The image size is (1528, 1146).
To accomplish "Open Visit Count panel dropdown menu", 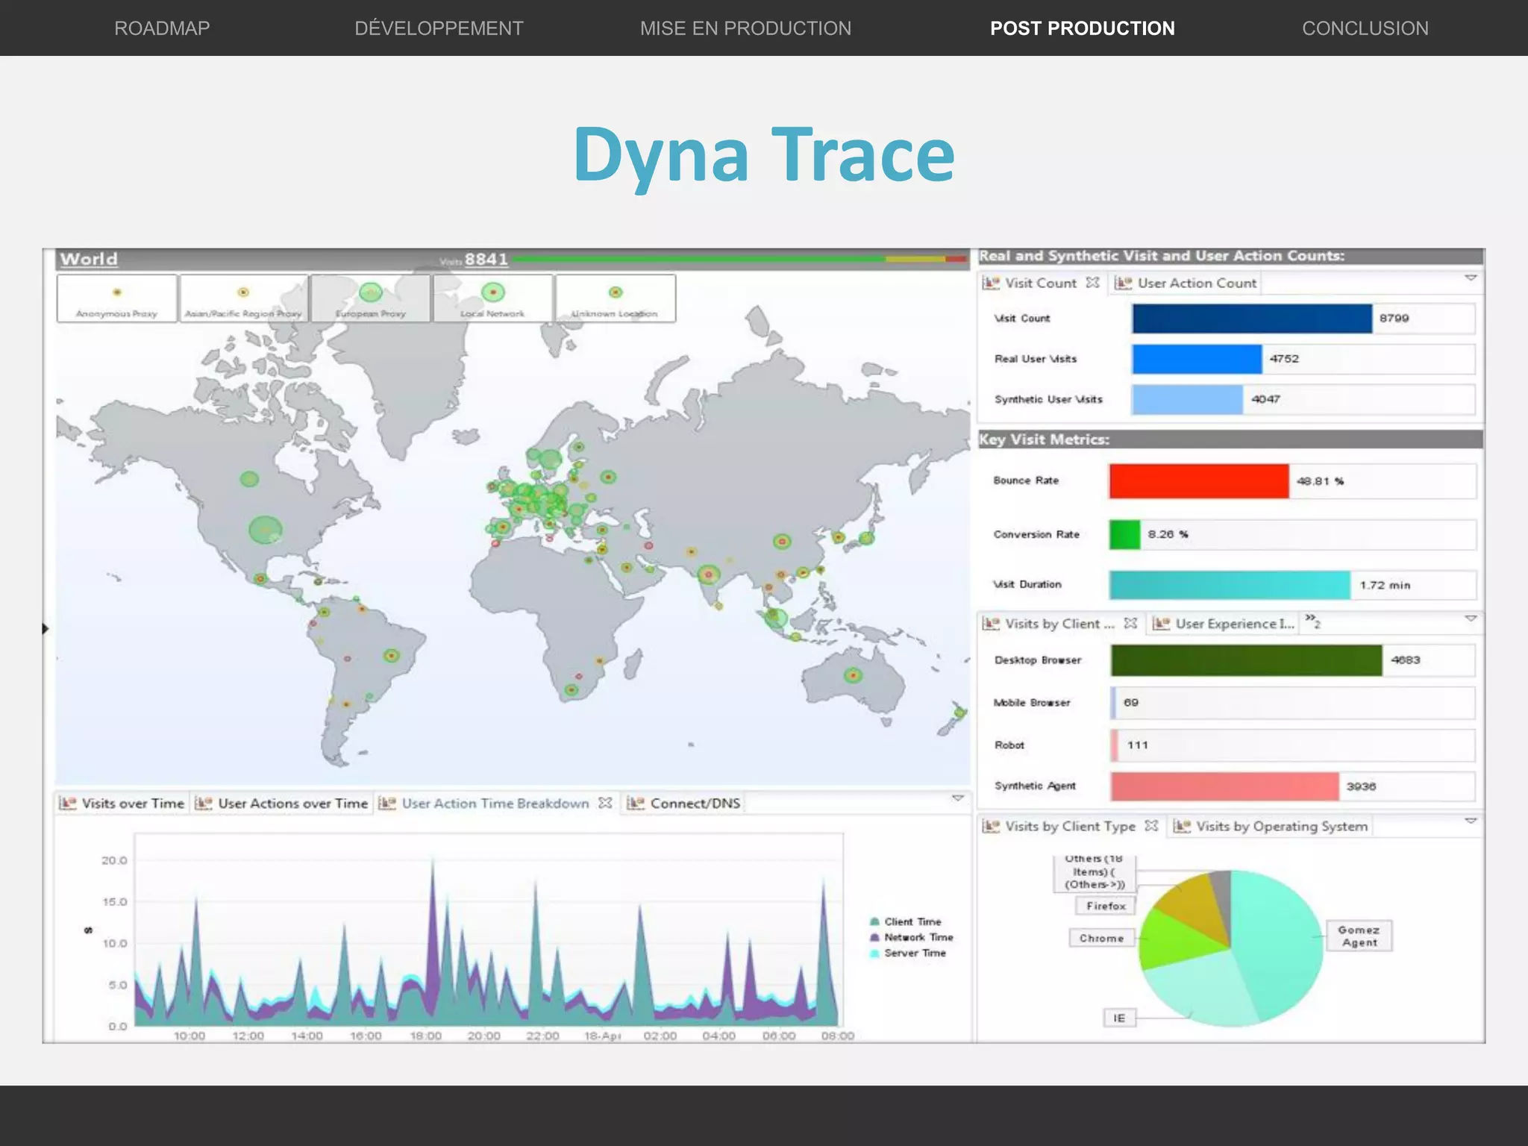I will (x=1471, y=278).
